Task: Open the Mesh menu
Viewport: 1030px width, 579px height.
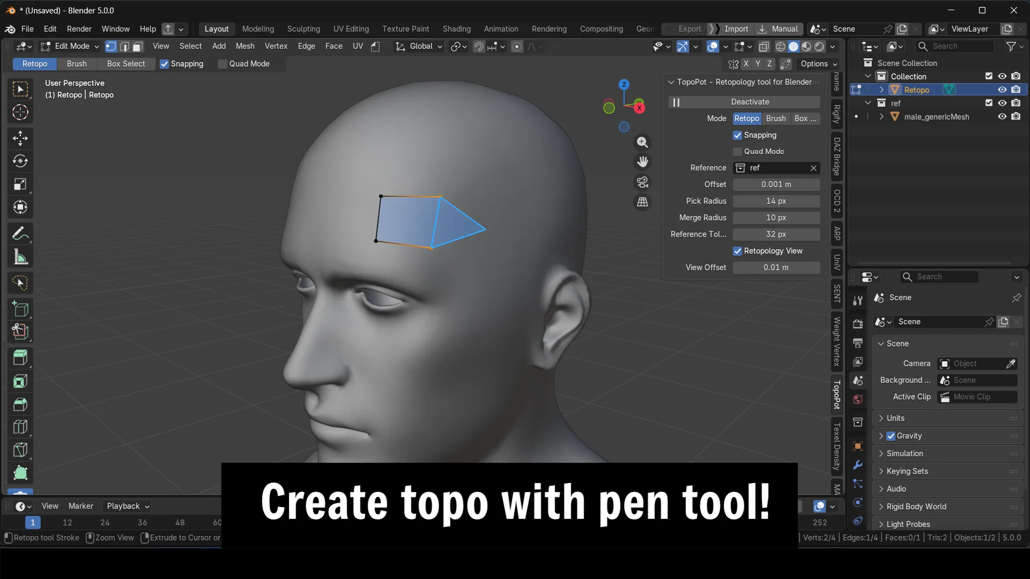Action: (245, 47)
